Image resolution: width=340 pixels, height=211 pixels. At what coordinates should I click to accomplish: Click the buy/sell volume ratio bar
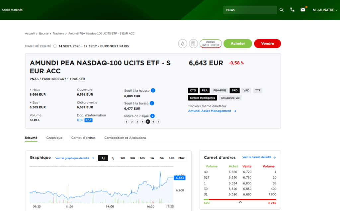(240, 199)
